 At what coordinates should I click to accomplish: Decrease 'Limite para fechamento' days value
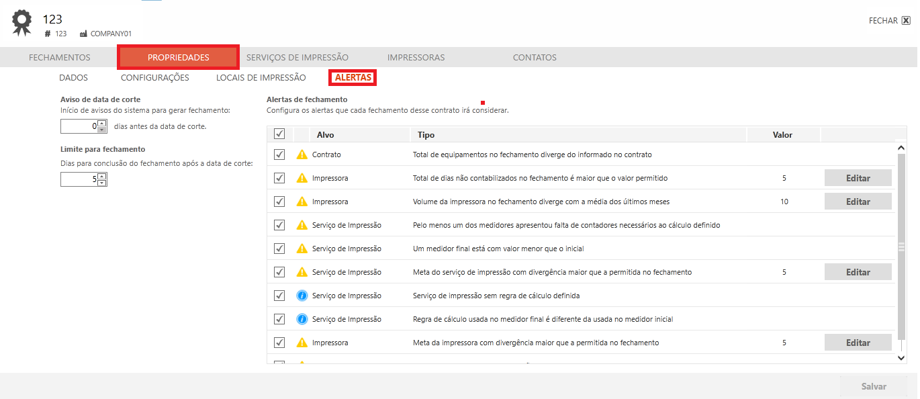click(x=102, y=183)
